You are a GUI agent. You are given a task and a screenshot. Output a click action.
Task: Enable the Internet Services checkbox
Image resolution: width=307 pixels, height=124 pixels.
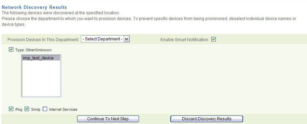[45, 109]
